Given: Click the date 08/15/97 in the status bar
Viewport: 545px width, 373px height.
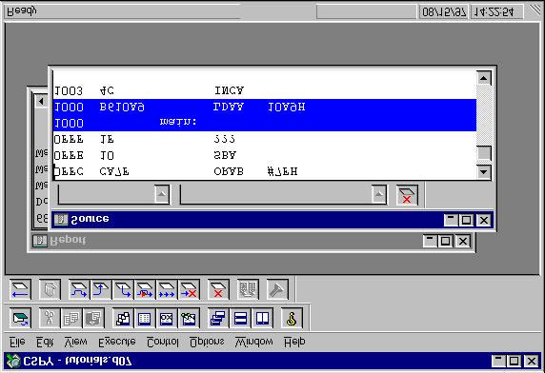Looking at the screenshot, I should 444,12.
